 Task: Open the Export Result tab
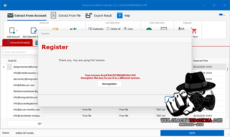coord(98,15)
